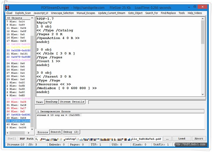Click the text viewer vertical scrollbar thumb
Image resolution: width=212 pixels, height=152 pixels.
[203, 32]
